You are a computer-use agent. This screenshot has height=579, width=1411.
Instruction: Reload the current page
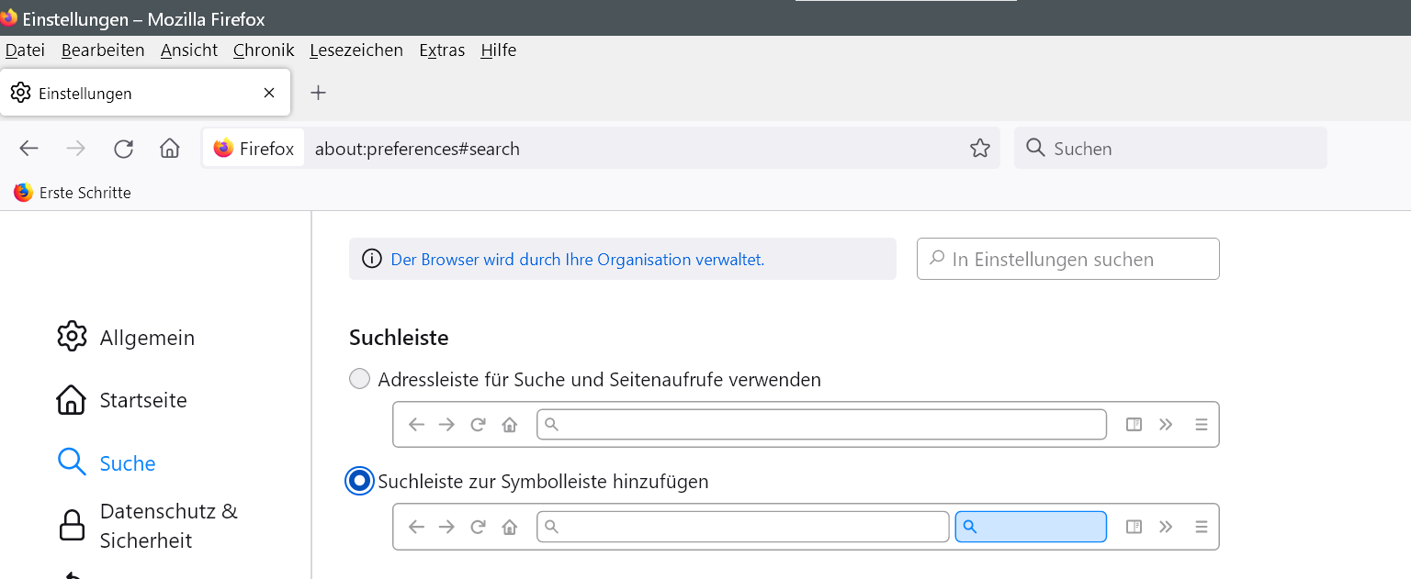pos(123,149)
